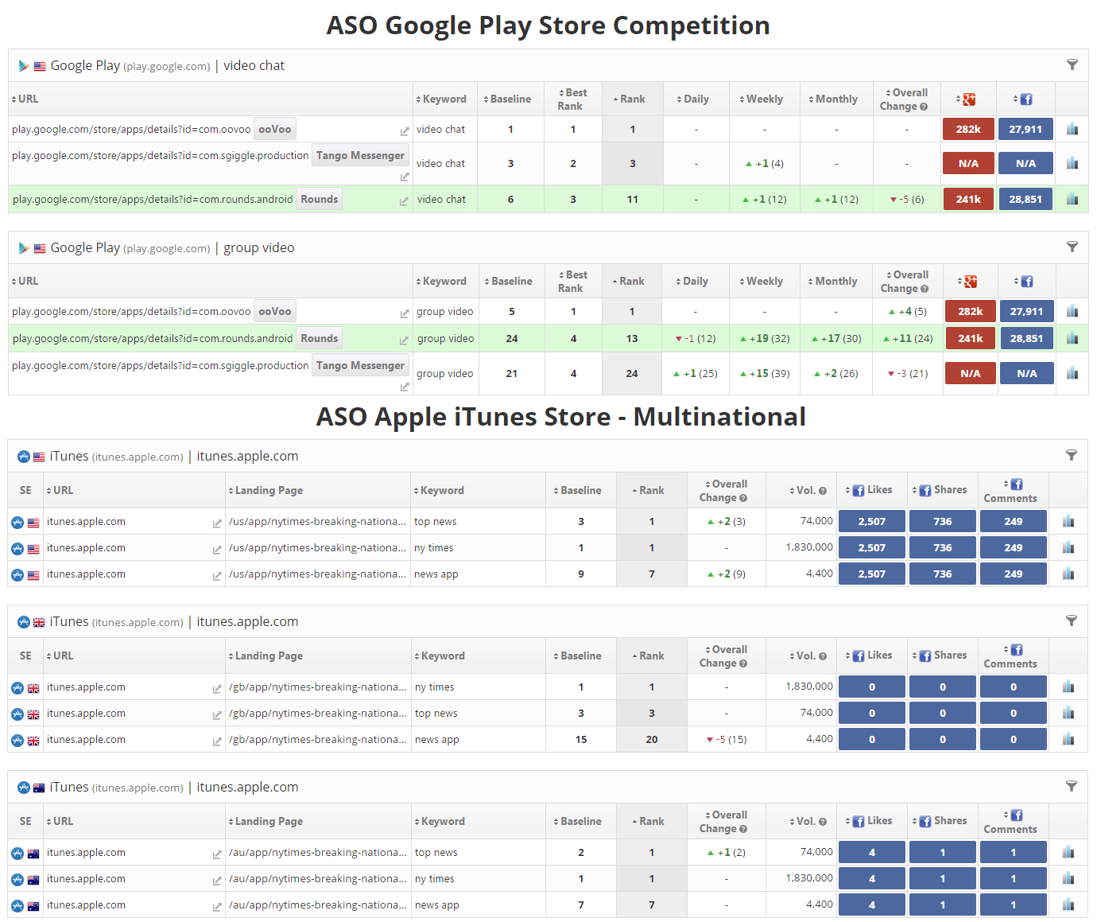This screenshot has height=922, width=1097.
Task: Sort the video chat table by Monthly change
Action: pos(833,99)
